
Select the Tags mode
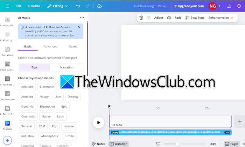click(34, 67)
